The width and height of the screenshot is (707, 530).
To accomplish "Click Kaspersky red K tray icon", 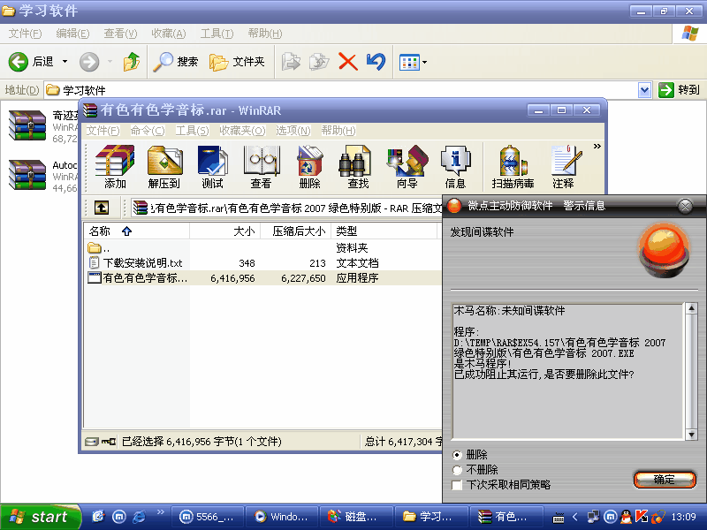I will click(x=642, y=517).
